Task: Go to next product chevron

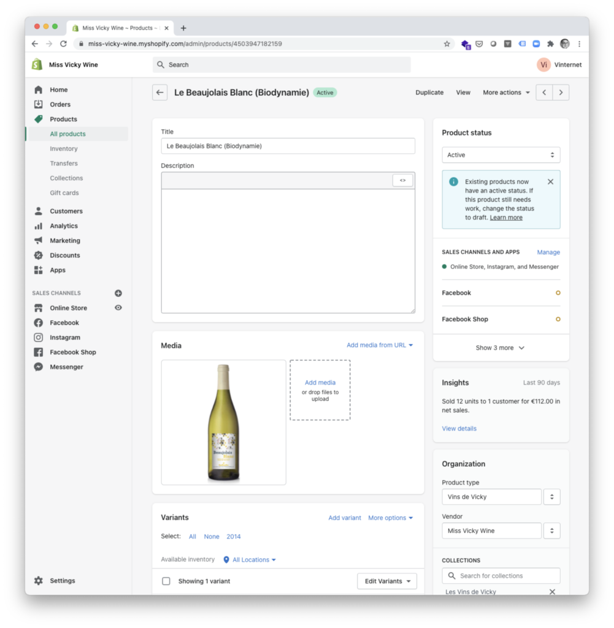Action: click(561, 93)
